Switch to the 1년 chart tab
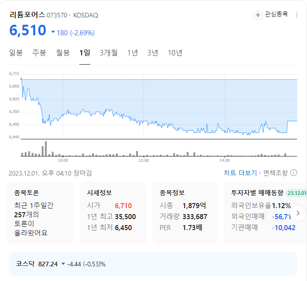 tap(132, 53)
